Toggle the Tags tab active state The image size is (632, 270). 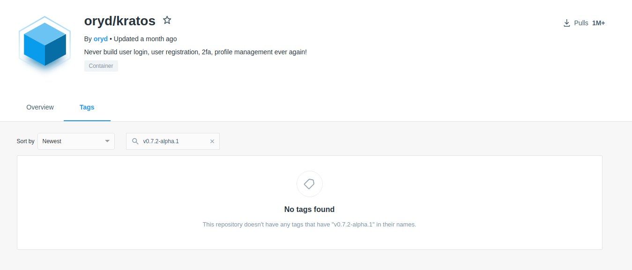pos(87,107)
